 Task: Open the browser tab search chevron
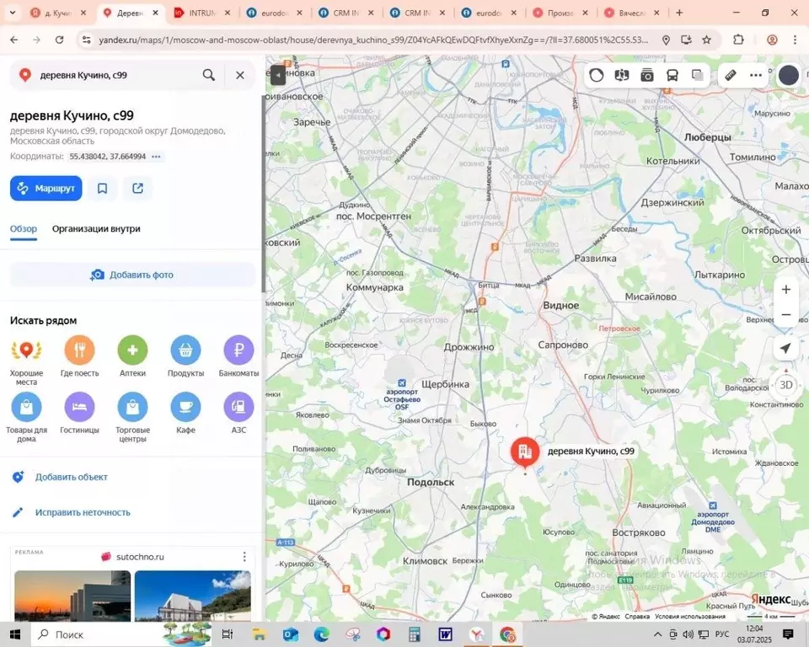click(13, 13)
